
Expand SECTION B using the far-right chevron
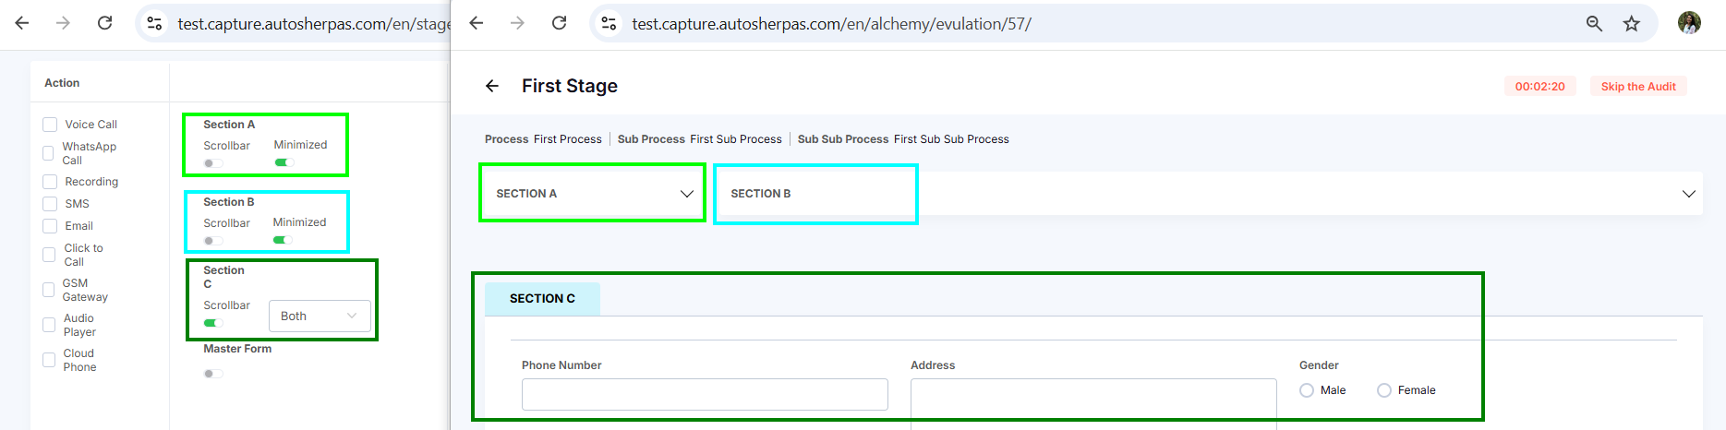(1688, 194)
